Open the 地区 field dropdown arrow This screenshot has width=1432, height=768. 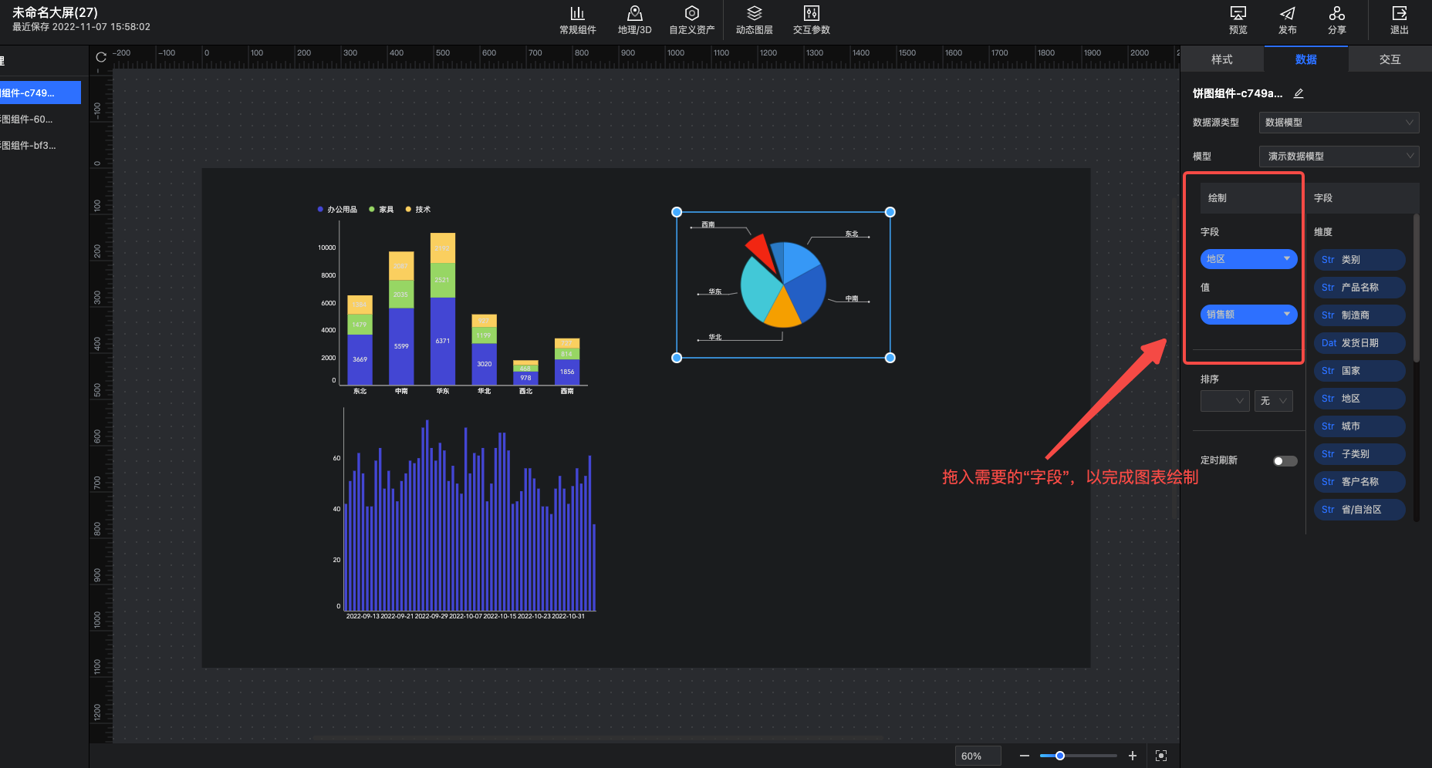pyautogui.click(x=1286, y=259)
